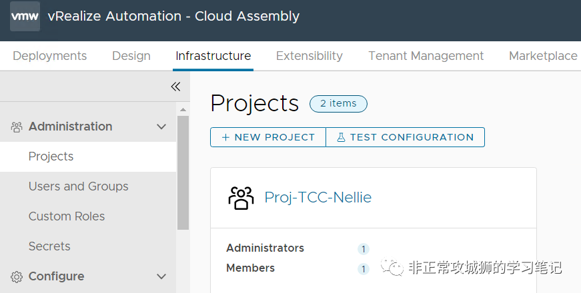Collapse the Configure section chevron

click(x=161, y=276)
